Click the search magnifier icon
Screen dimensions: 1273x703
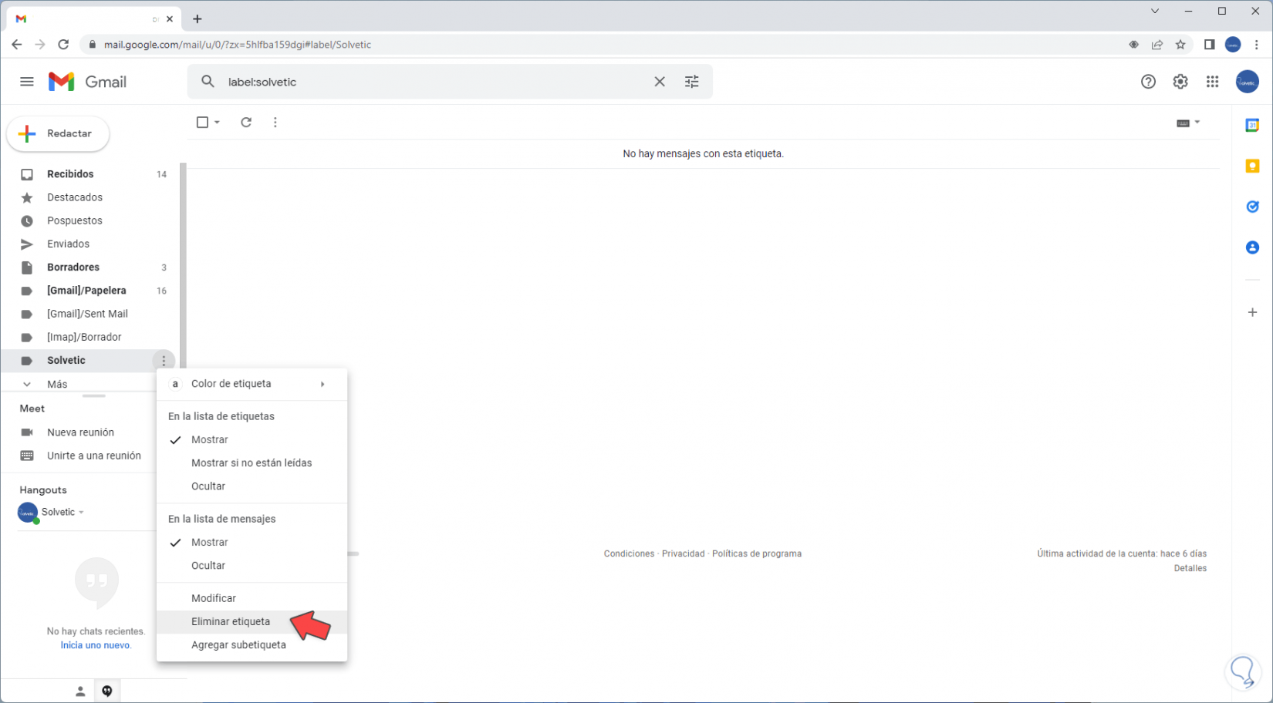point(208,82)
